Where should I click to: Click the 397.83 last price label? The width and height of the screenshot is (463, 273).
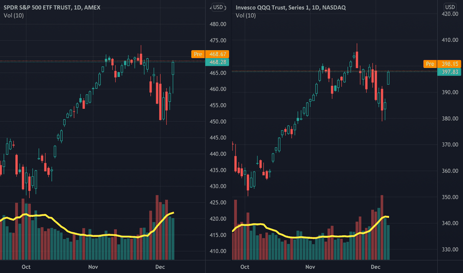click(x=450, y=71)
